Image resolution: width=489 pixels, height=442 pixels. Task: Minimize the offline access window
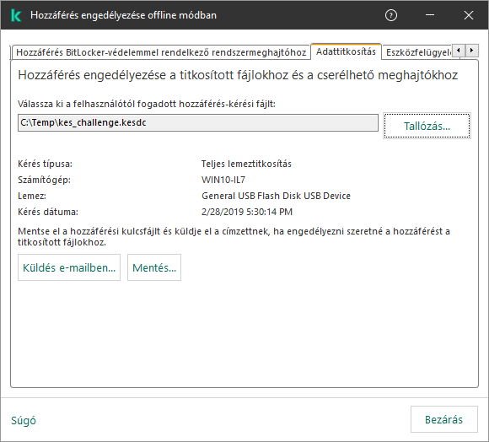coord(430,15)
